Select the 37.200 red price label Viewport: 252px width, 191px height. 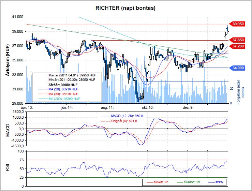click(x=237, y=46)
